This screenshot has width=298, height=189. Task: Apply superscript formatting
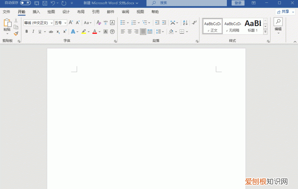(x=65, y=31)
